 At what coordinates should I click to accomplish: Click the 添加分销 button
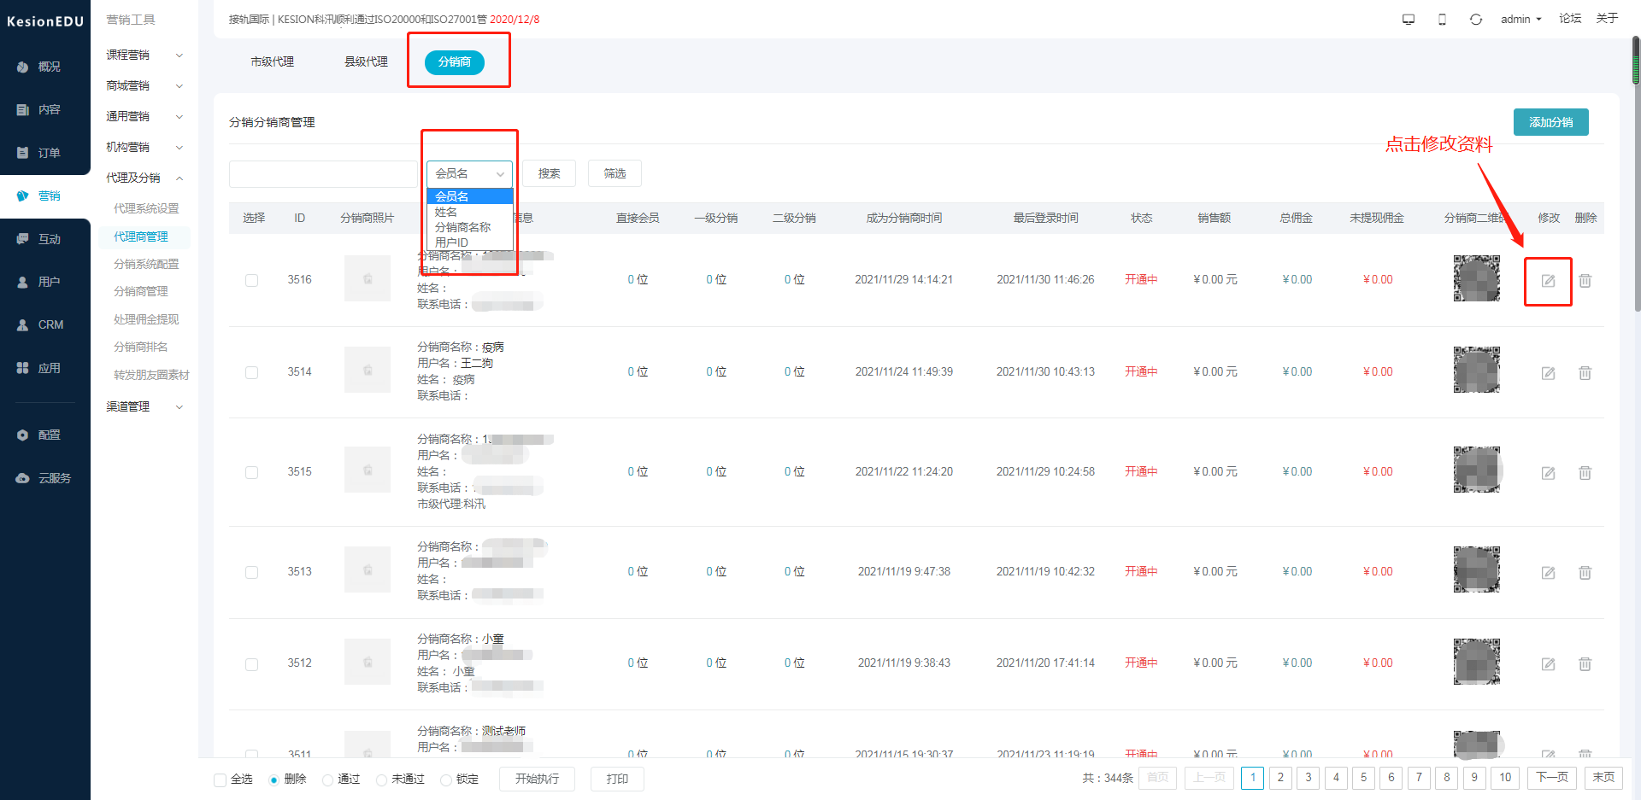(x=1550, y=122)
